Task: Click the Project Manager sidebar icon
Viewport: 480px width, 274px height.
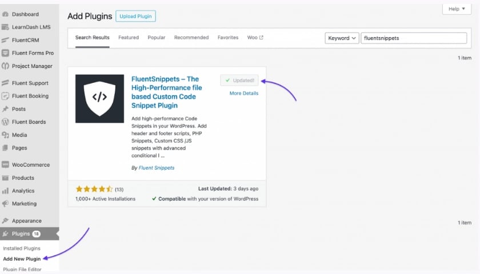Action: click(5, 66)
